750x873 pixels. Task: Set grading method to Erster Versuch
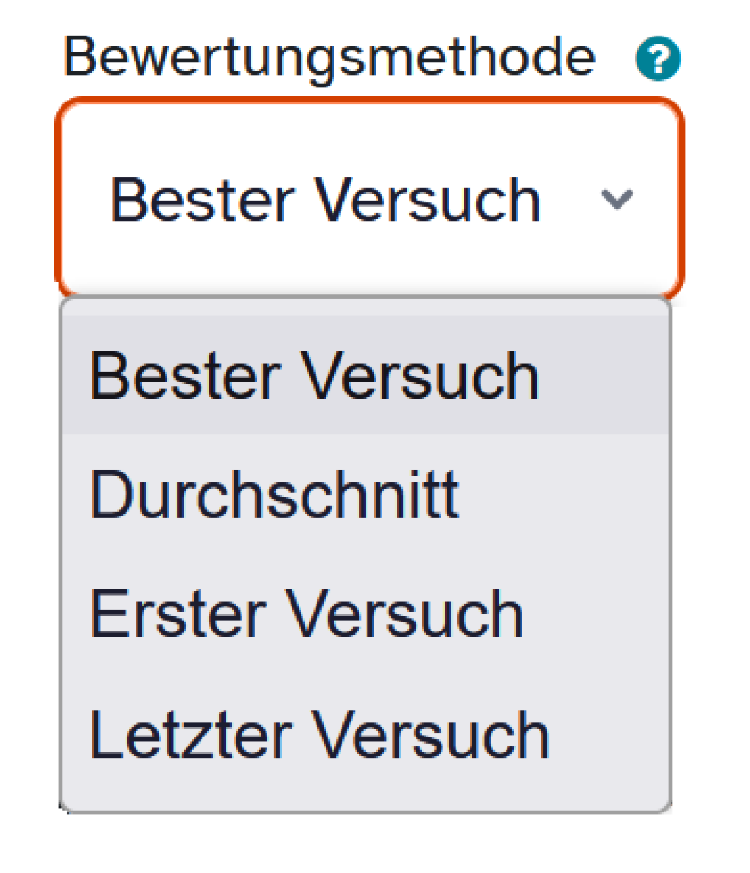pyautogui.click(x=306, y=615)
